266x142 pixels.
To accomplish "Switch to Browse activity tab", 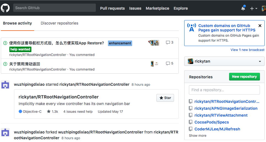I will point(17,23).
